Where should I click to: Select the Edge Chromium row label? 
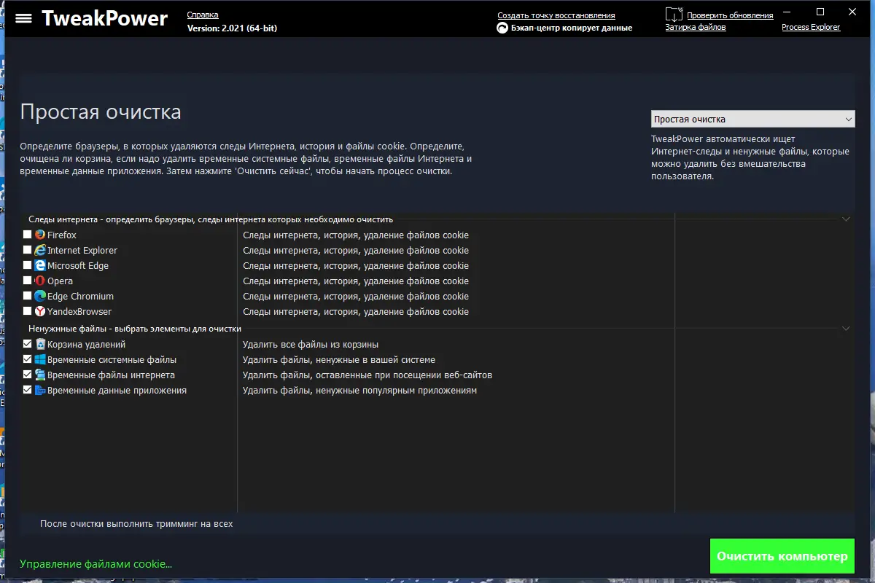click(x=80, y=297)
